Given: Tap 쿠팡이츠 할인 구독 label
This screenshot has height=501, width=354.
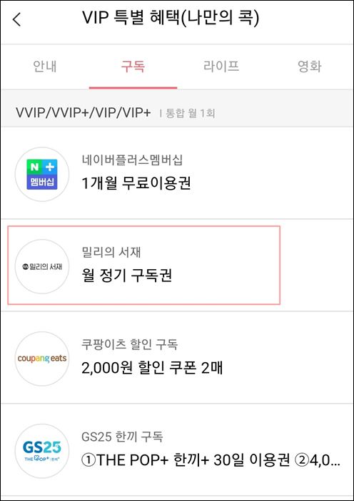Looking at the screenshot, I should coord(130,344).
